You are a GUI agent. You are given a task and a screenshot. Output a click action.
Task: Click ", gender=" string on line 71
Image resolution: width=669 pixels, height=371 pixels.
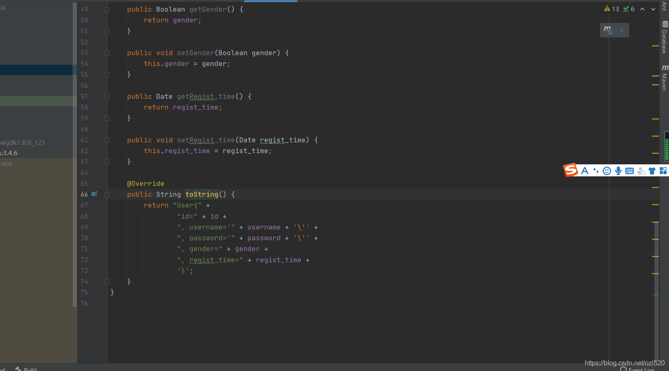(x=199, y=249)
